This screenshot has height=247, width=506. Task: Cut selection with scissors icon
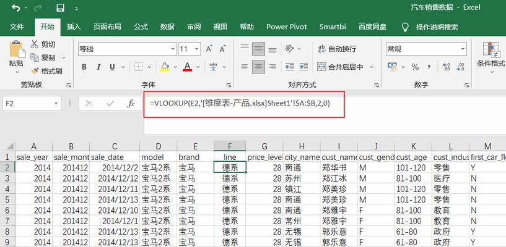[x=34, y=44]
